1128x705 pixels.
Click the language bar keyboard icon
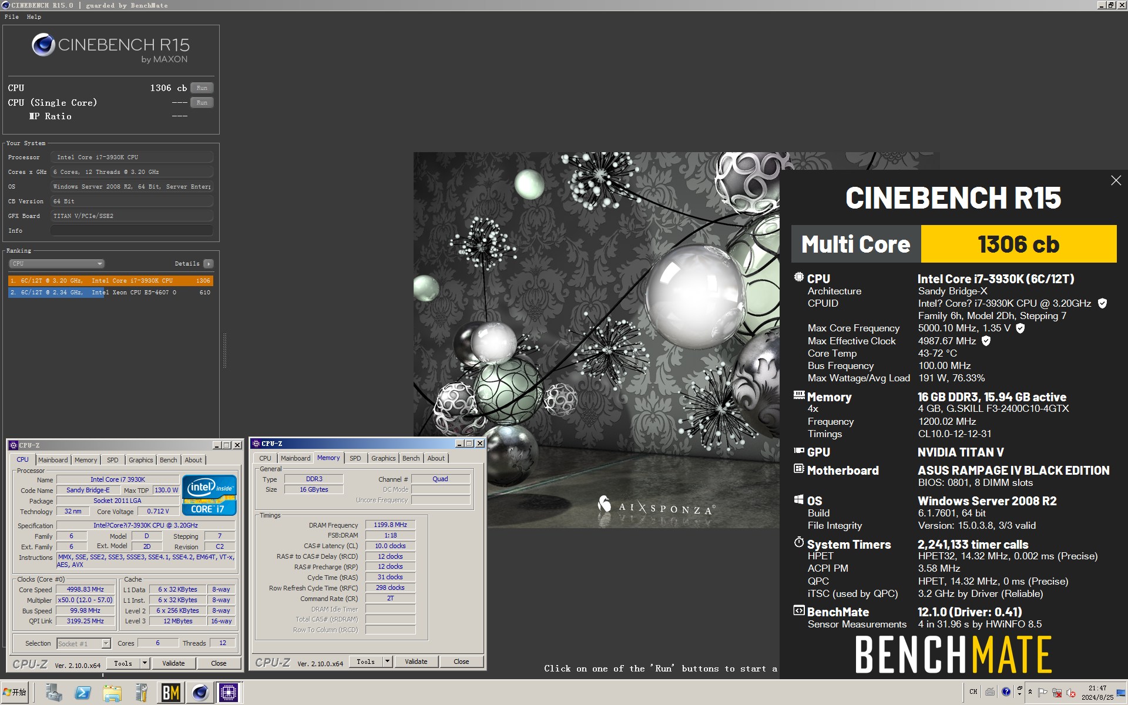[990, 692]
